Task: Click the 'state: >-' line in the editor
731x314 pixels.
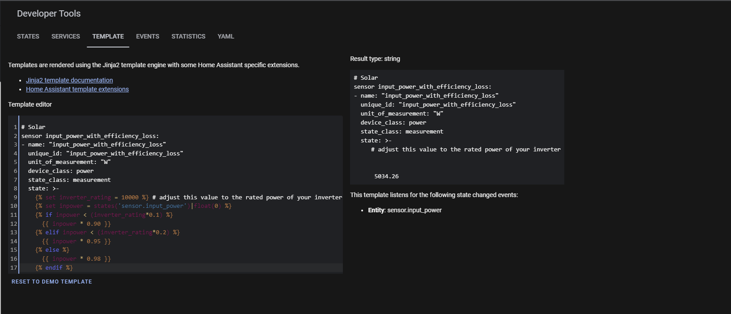Action: 43,189
